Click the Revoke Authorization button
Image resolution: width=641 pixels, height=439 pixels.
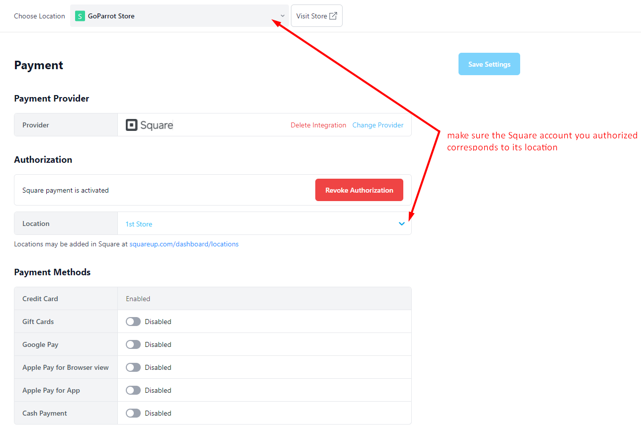coord(359,190)
